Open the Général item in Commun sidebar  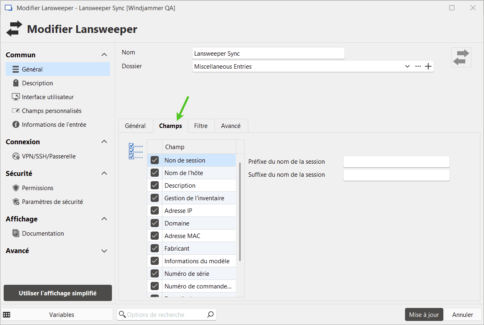58,69
